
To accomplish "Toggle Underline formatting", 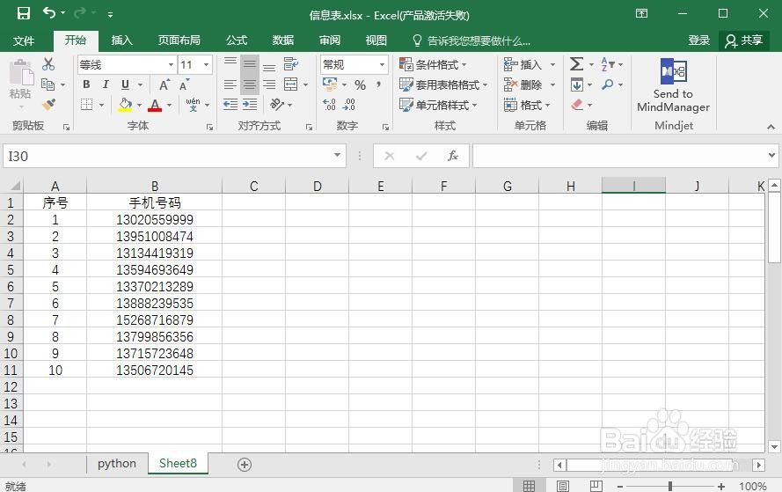I will tap(125, 84).
